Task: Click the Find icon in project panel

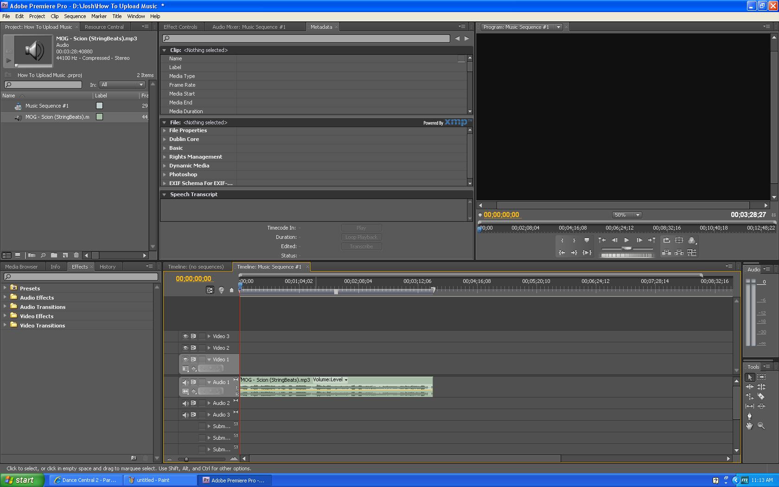Action: pyautogui.click(x=43, y=255)
